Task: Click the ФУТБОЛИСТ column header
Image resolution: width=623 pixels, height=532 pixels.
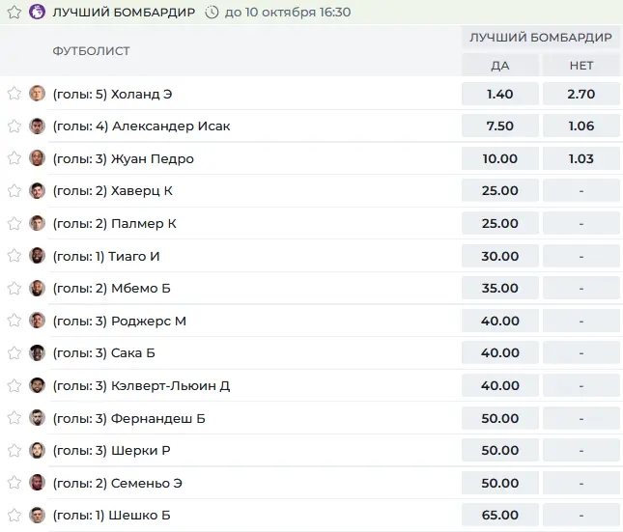Action: point(92,51)
